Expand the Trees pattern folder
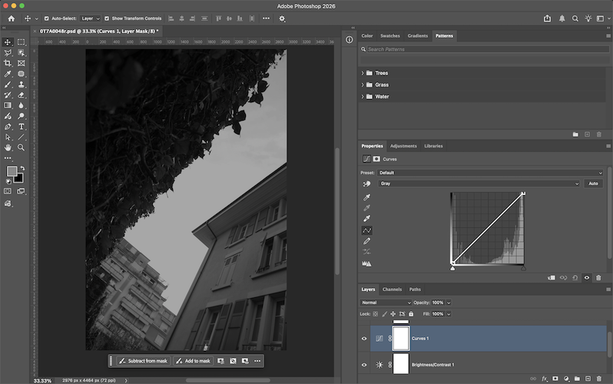This screenshot has height=384, width=613. click(x=363, y=73)
